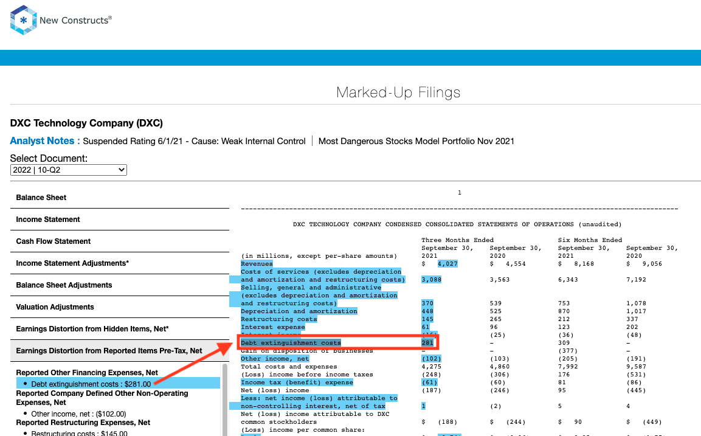This screenshot has height=436, width=701.
Task: Expand Earnings Distortion from Hidden Items, Net
Action: (120, 329)
